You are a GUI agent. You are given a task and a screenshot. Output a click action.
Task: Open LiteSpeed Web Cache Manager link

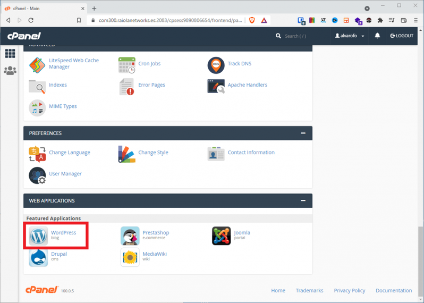[x=74, y=64]
